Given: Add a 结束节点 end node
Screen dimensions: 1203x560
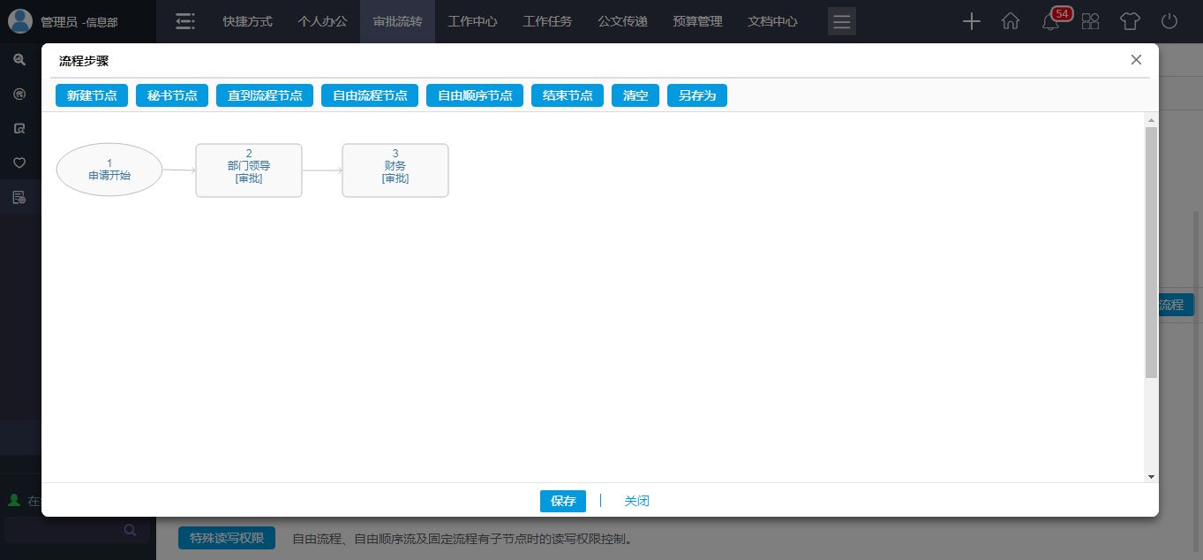Looking at the screenshot, I should click(568, 95).
